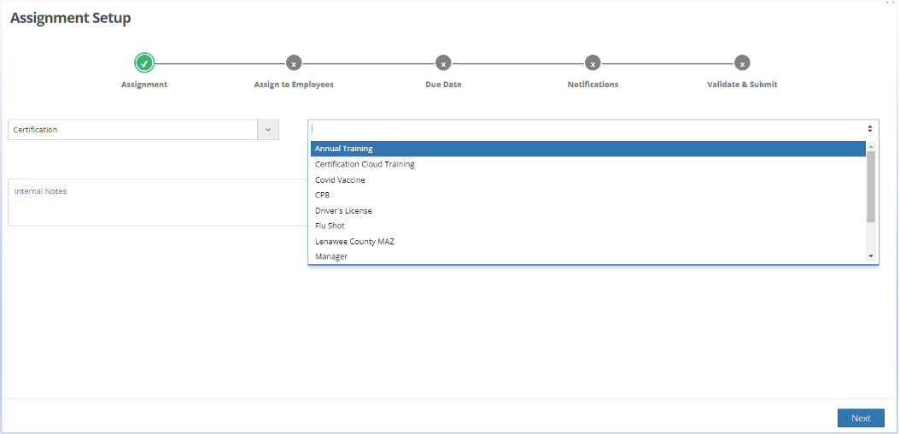
Task: Pick Flu Shot from the list
Action: click(x=588, y=226)
